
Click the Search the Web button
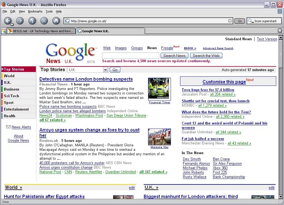point(206,56)
